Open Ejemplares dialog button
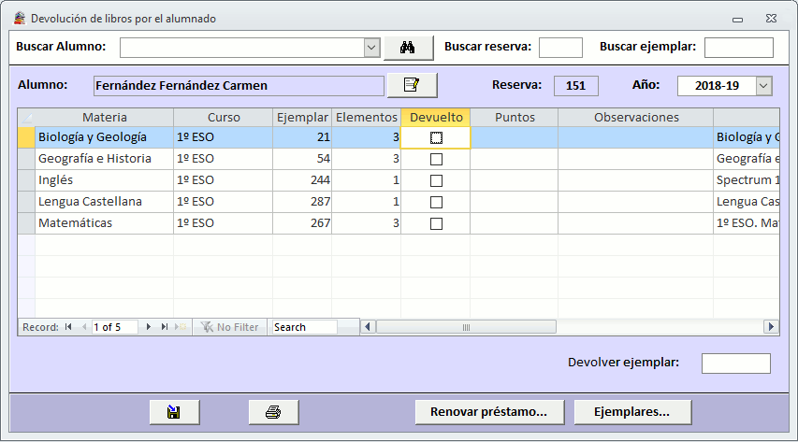The image size is (798, 442). pyautogui.click(x=632, y=412)
